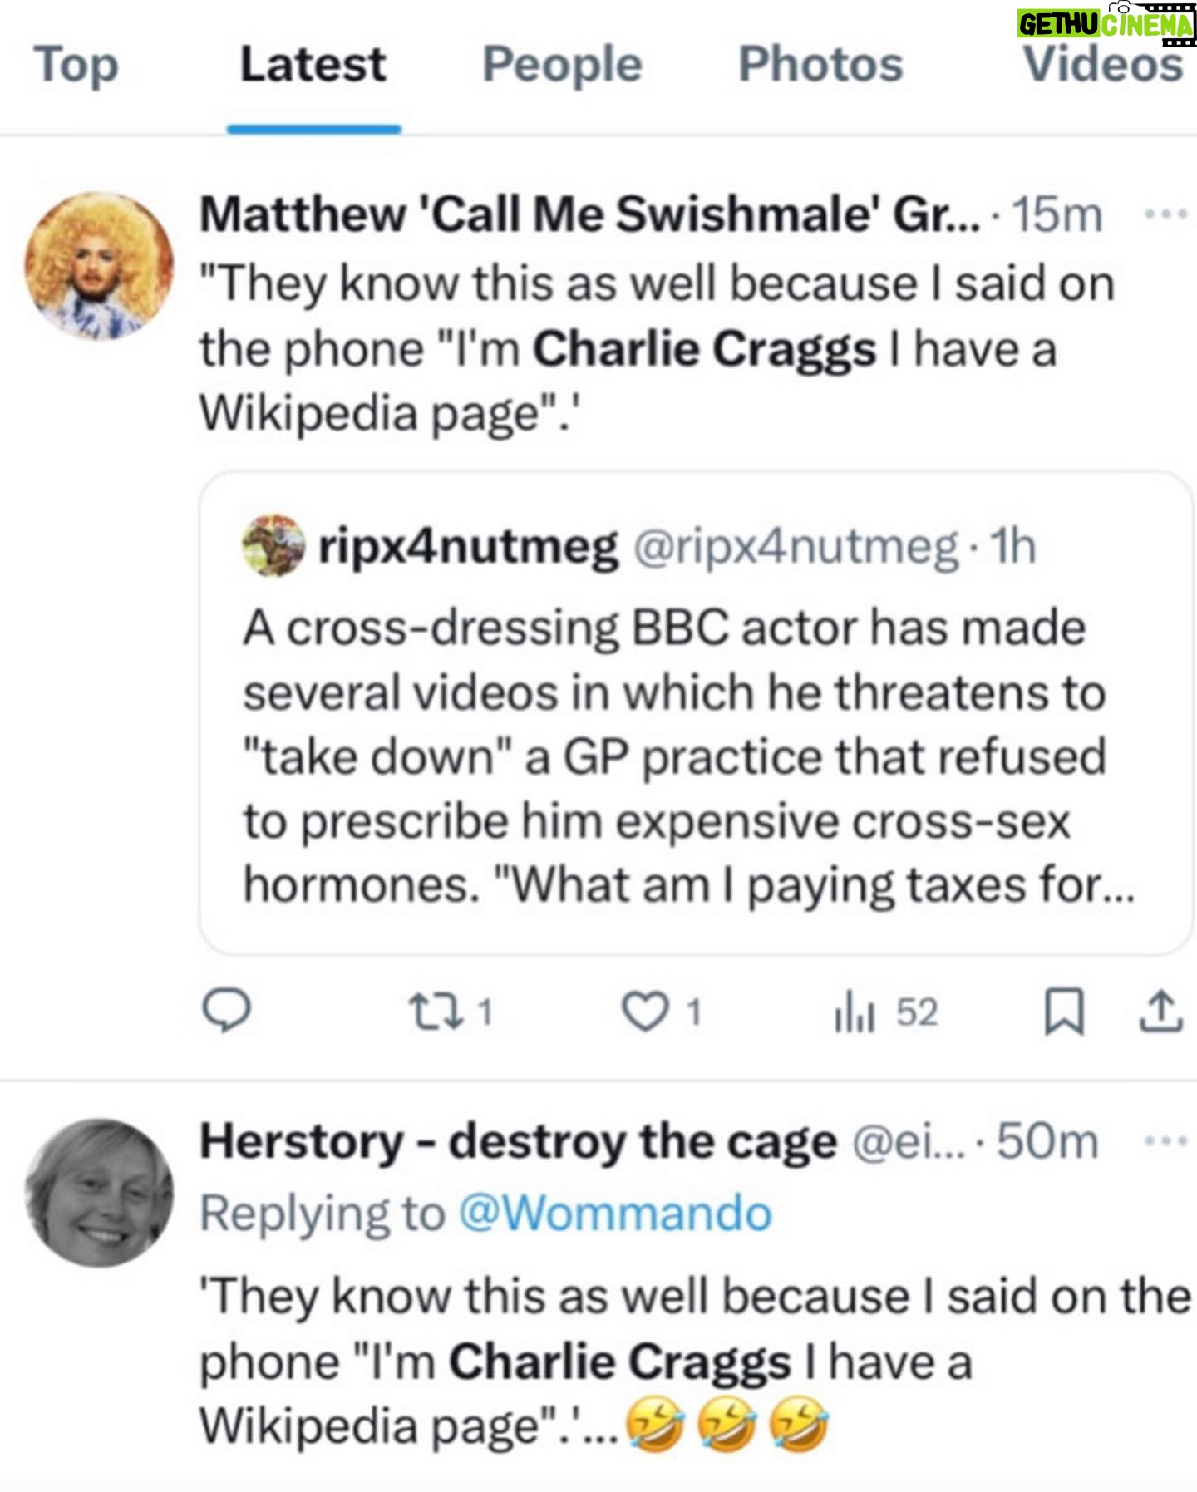
Task: Open more options on Herstory's tweet
Action: click(1164, 1141)
